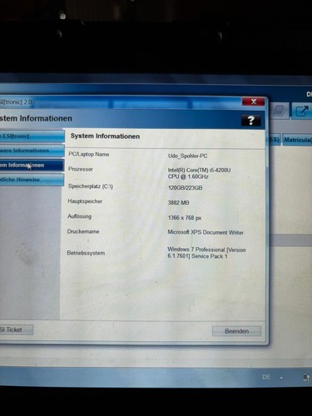
Task: Click the Udo_Spohler-PC name value
Action: click(x=188, y=156)
